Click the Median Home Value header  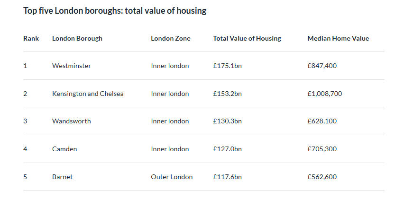click(338, 38)
